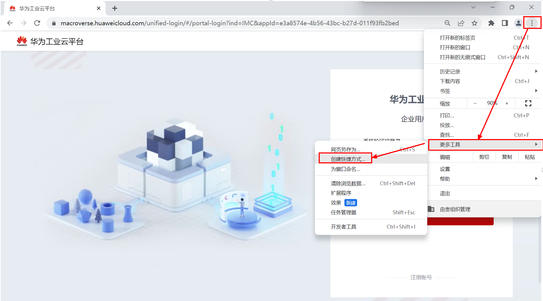Open 开发者工具 from submenu
The height and width of the screenshot is (301, 543).
371,227
